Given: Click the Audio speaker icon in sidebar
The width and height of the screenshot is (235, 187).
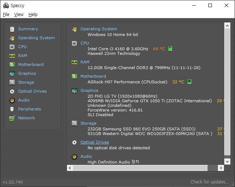Looking at the screenshot, I should coord(12,100).
